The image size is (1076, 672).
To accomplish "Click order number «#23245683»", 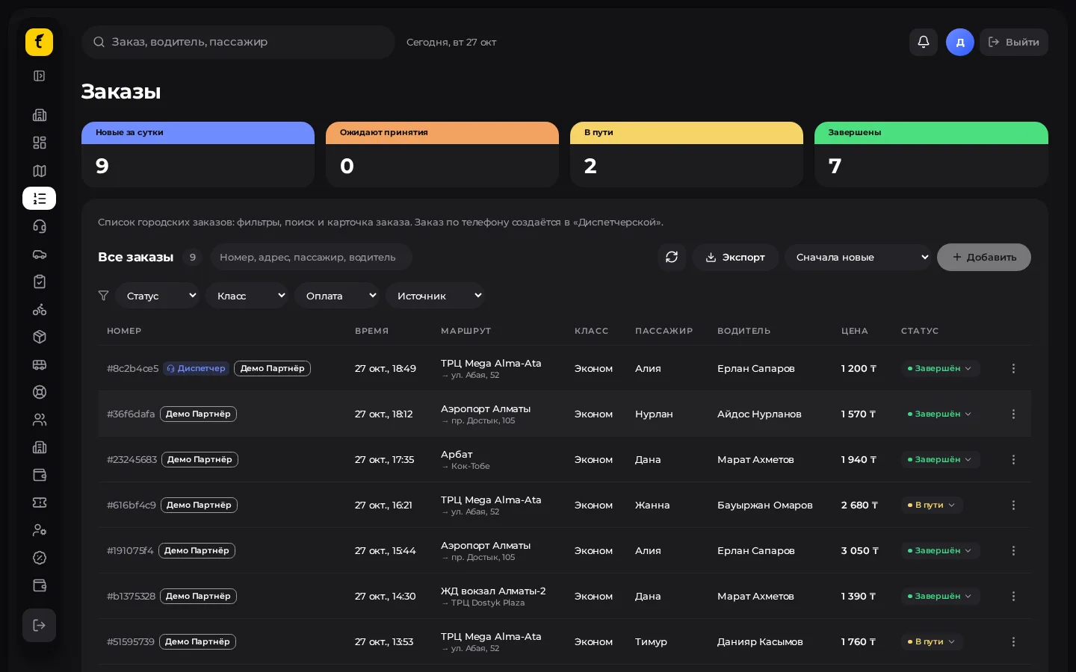I will [132, 459].
